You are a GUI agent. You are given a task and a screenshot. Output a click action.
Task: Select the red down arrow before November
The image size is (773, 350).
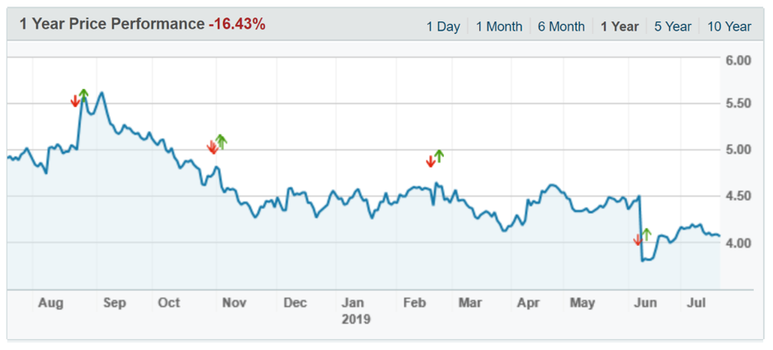click(x=212, y=147)
